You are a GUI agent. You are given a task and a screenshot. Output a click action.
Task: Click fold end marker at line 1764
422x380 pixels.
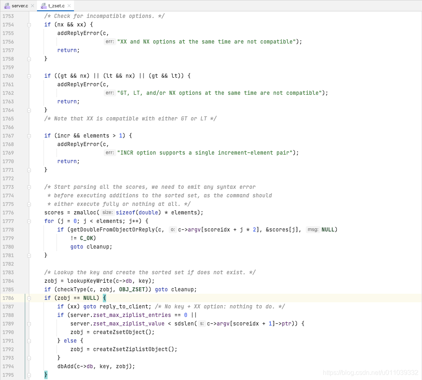point(29,110)
